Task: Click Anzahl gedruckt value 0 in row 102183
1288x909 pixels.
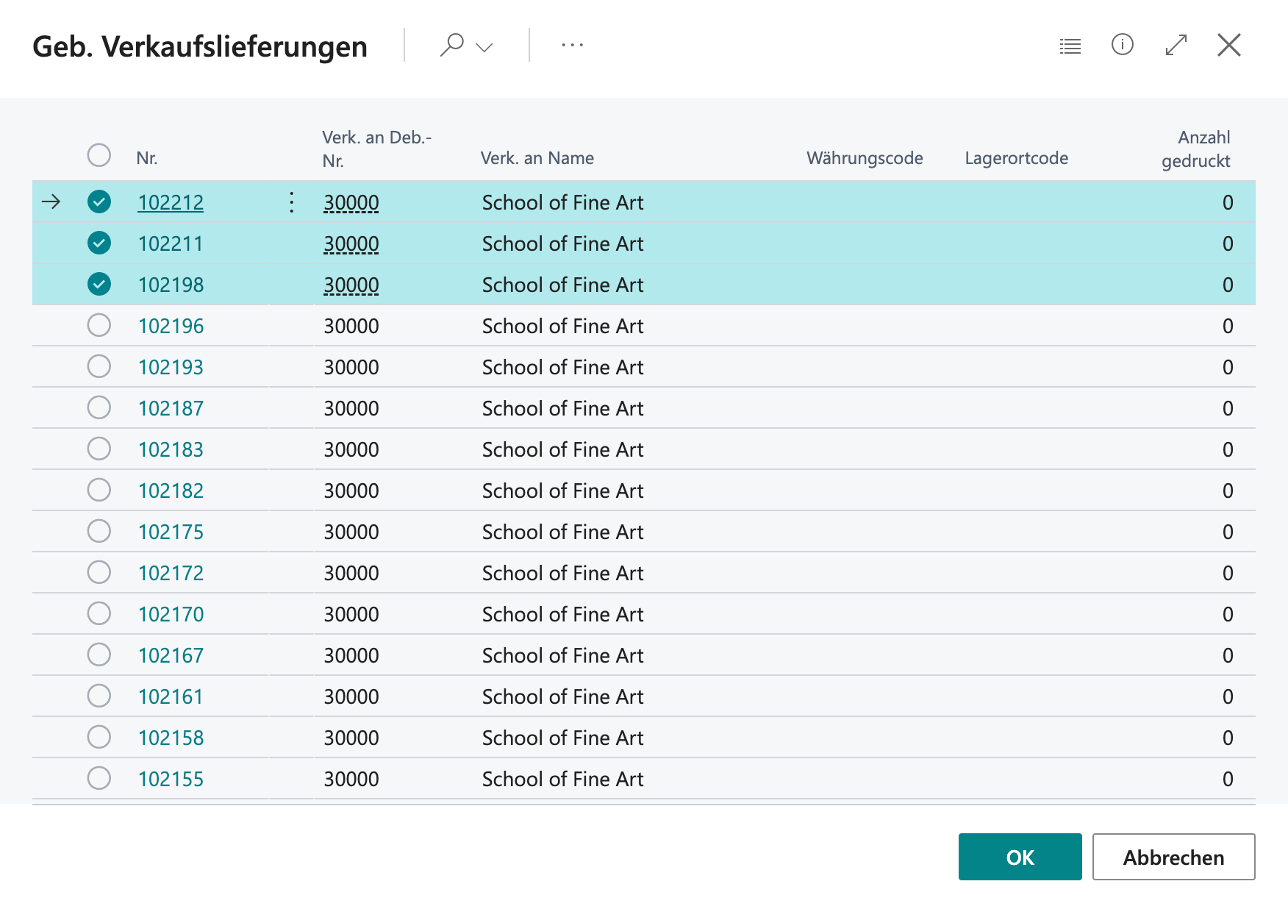Action: click(x=1228, y=449)
